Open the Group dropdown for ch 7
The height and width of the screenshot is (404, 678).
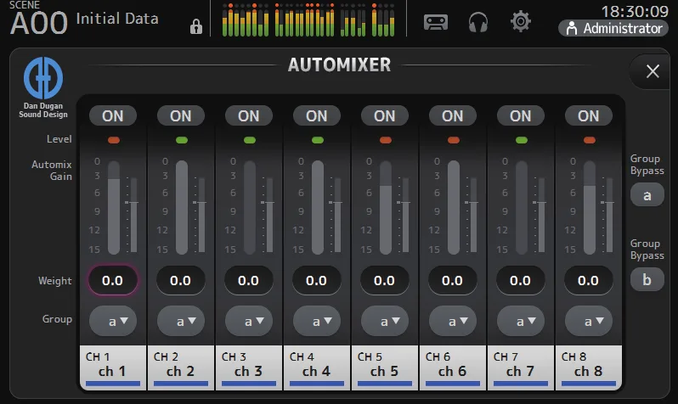pos(520,321)
